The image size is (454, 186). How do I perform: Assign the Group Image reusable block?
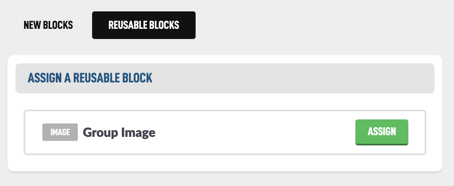coord(381,132)
